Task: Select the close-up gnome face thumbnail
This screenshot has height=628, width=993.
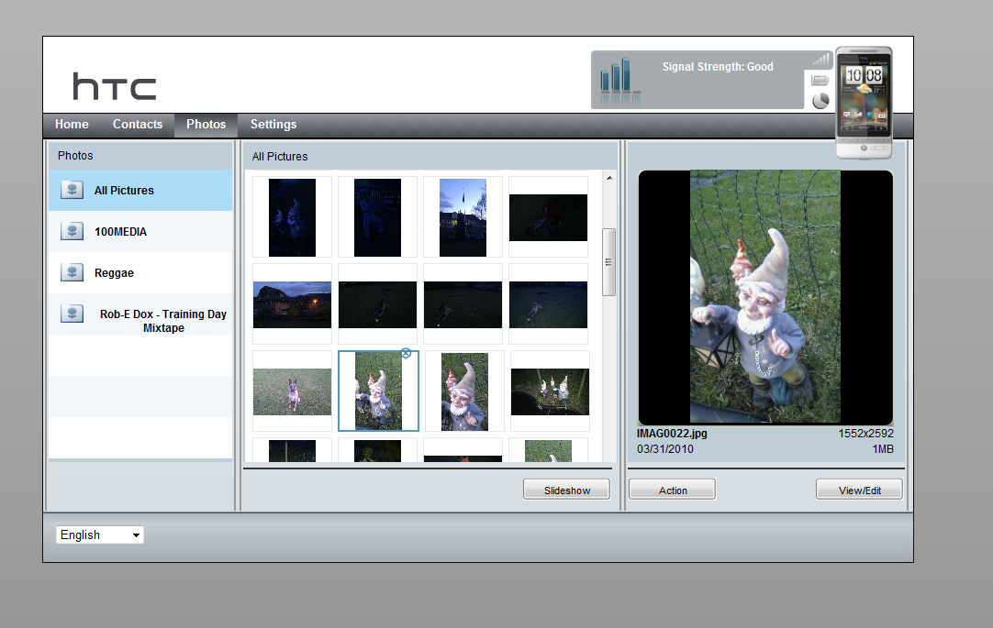Action: 464,392
